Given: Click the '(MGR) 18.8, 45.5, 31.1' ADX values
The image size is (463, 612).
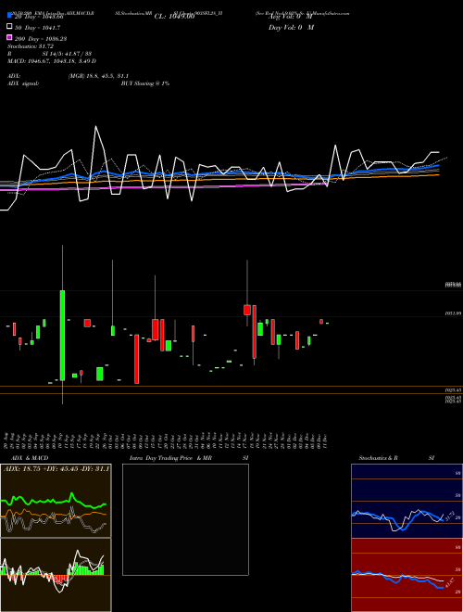Looking at the screenshot, I should point(98,76).
